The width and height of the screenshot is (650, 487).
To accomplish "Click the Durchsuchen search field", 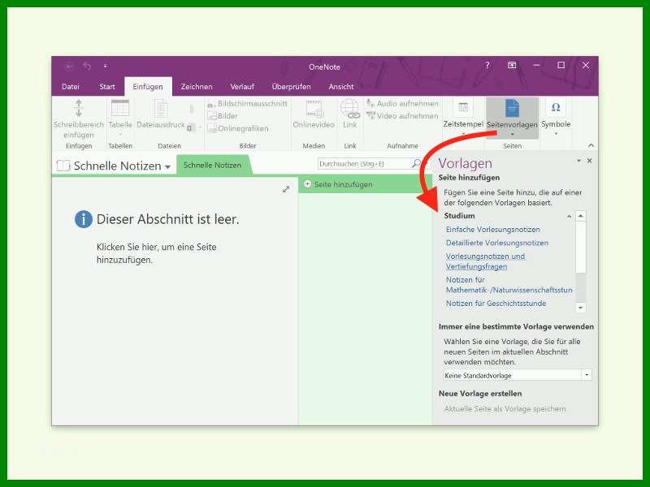I will [x=364, y=164].
